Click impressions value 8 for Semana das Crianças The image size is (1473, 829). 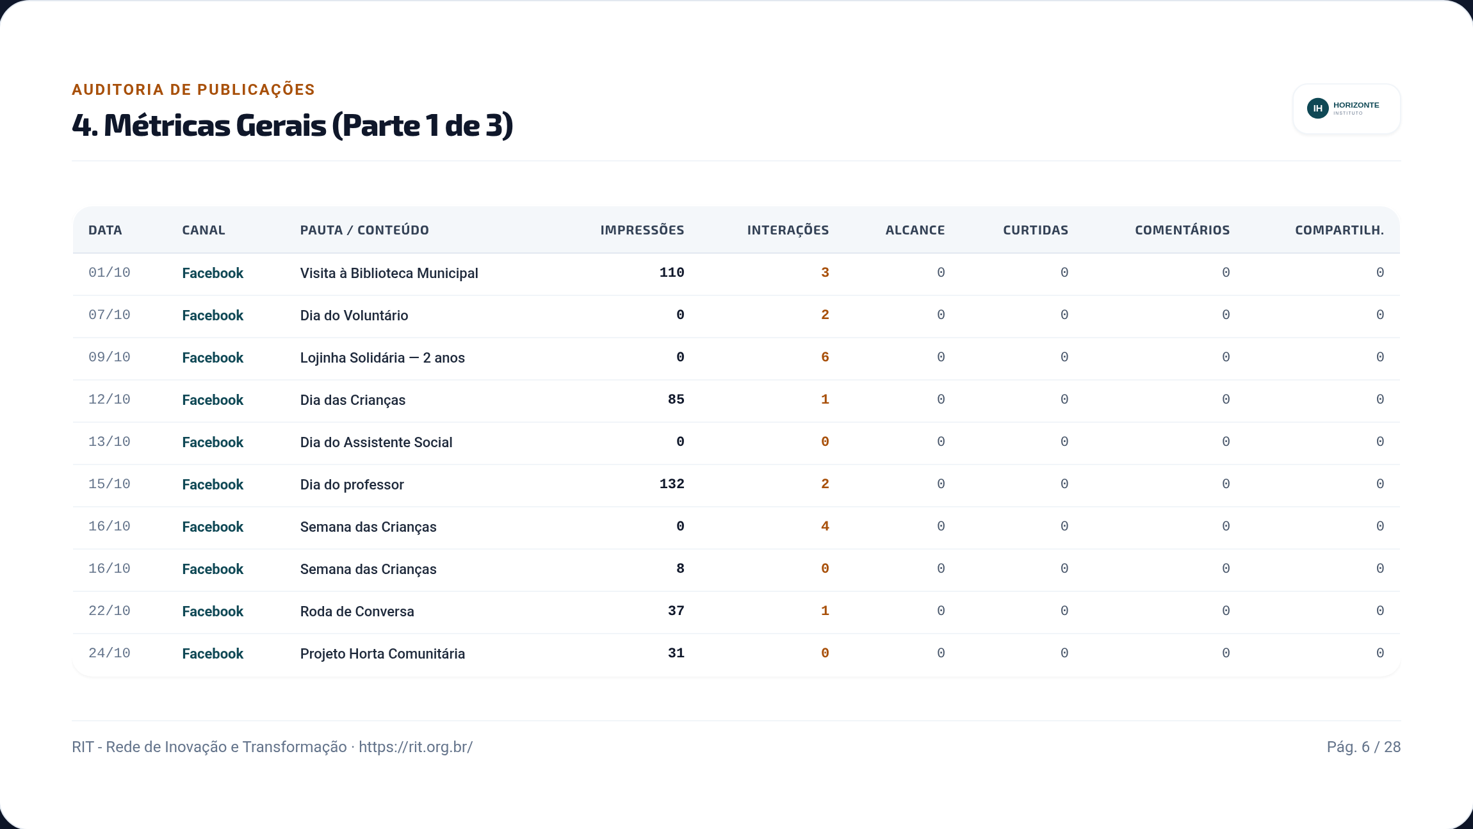pos(680,568)
